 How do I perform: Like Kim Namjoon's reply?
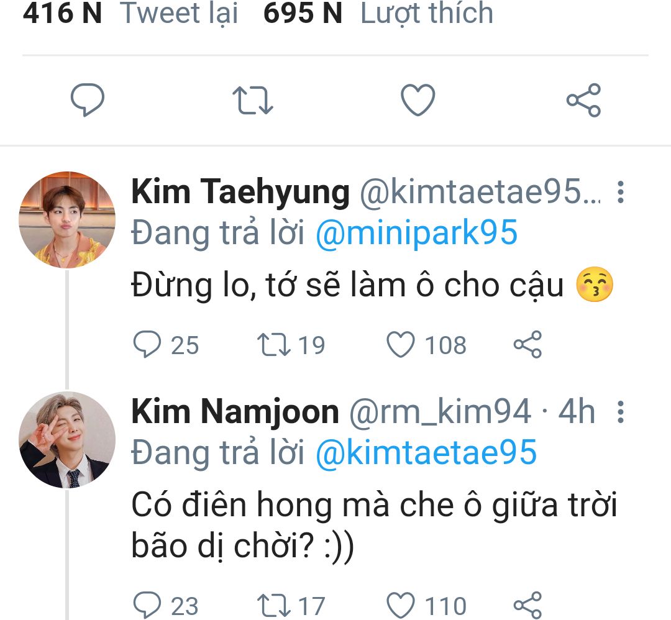[401, 604]
